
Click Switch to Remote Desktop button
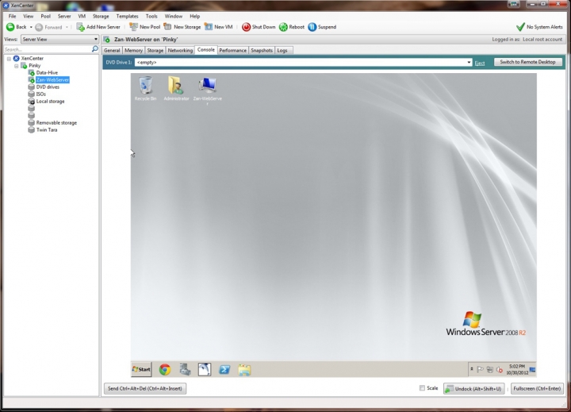[527, 62]
